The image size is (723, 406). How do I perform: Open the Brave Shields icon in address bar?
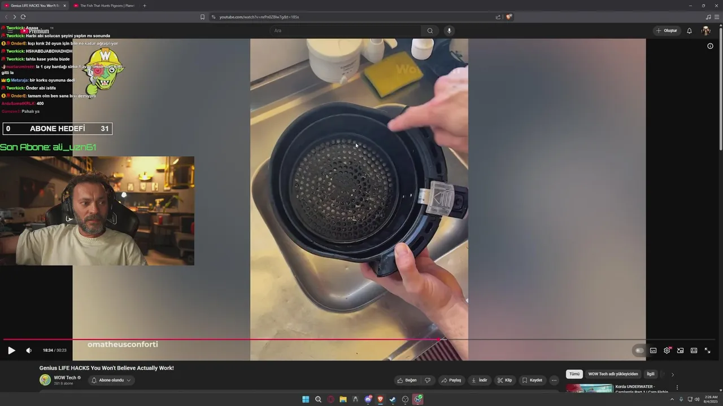[509, 17]
